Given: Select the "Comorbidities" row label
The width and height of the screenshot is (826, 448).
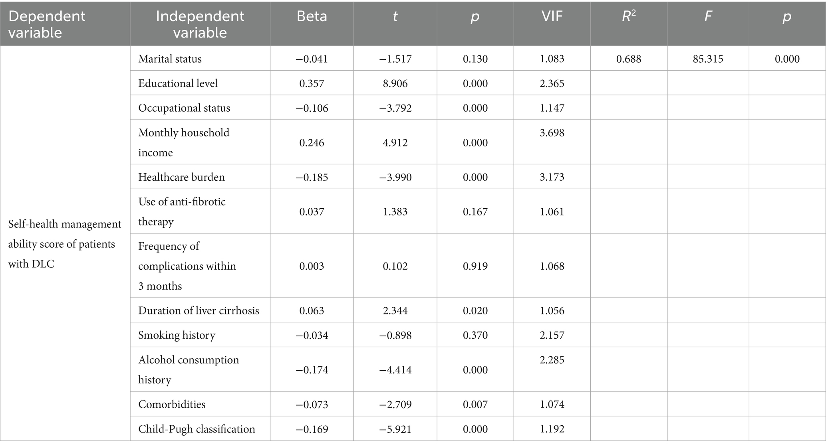Looking at the screenshot, I should click(172, 405).
